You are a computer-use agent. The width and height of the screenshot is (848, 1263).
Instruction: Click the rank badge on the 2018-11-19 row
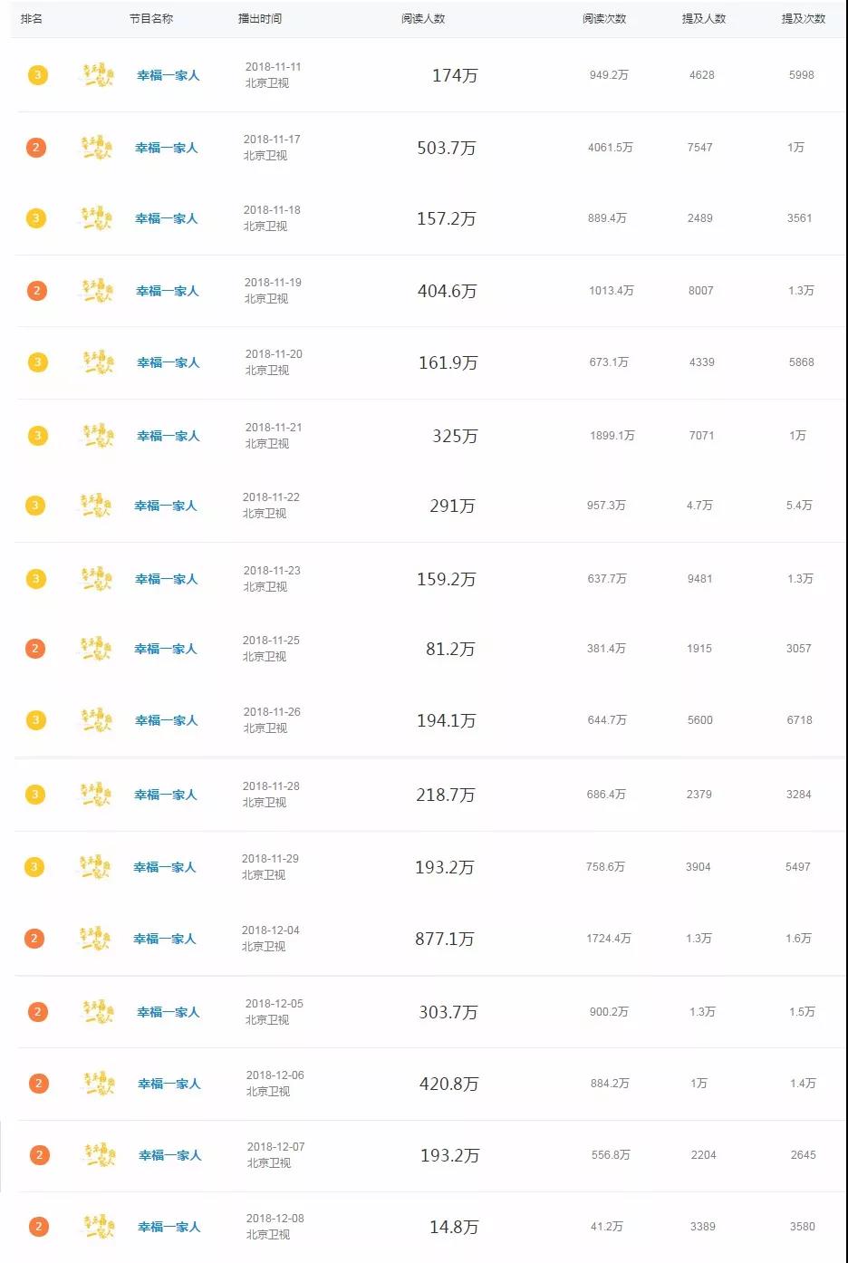click(x=36, y=291)
